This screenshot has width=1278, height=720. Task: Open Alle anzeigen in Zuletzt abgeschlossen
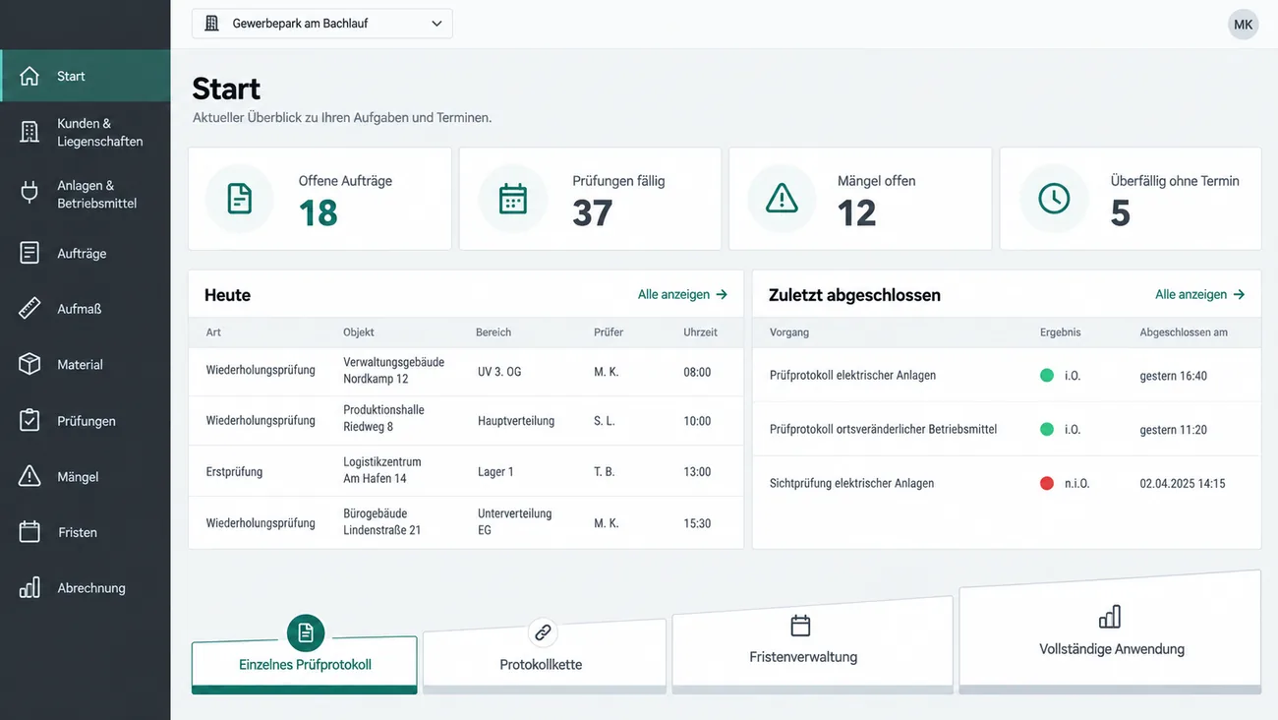click(1199, 294)
